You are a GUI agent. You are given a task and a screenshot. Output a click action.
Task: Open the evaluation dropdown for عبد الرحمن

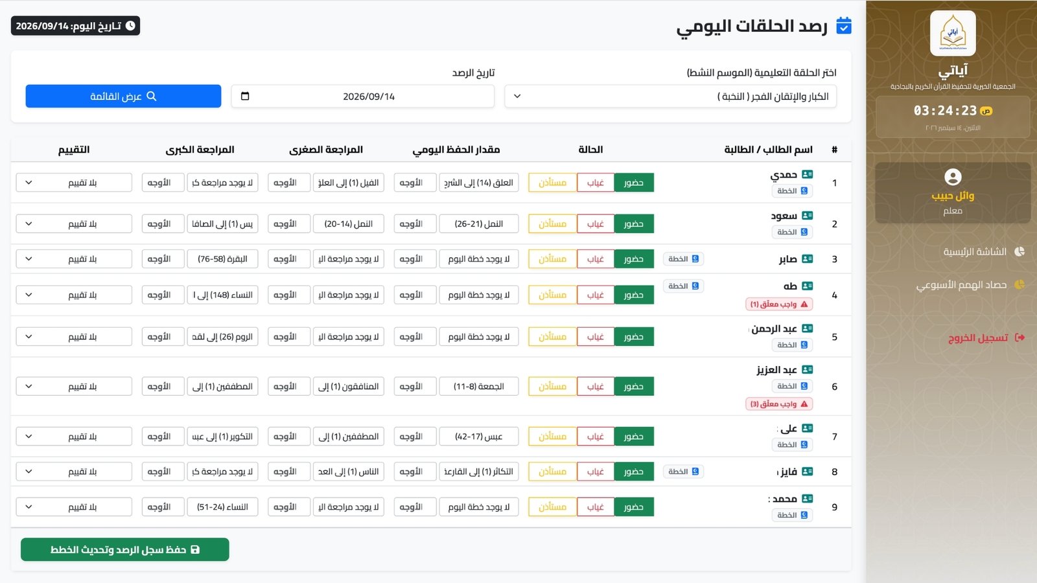[74, 337]
